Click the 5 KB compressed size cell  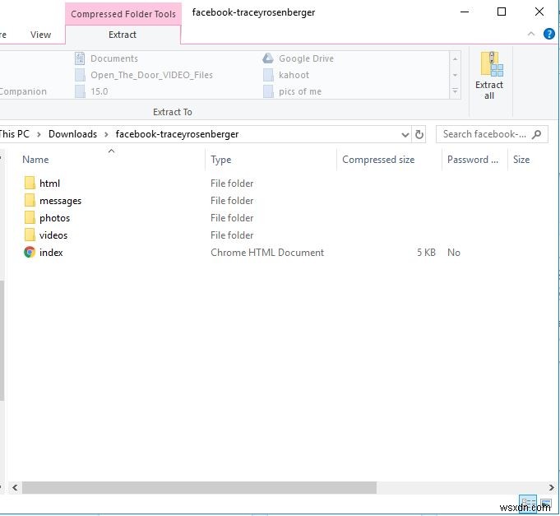click(x=426, y=253)
